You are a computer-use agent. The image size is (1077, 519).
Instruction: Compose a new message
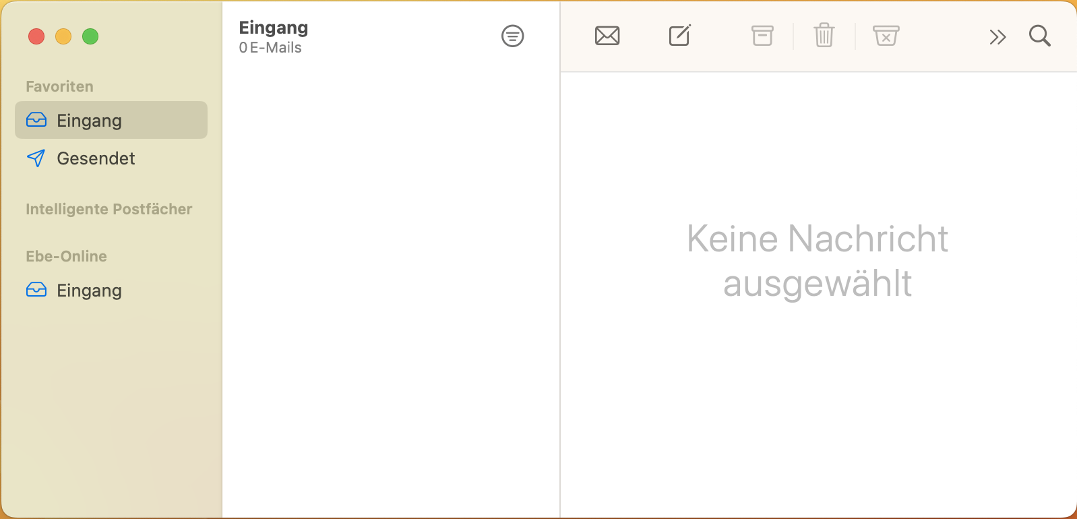point(679,36)
